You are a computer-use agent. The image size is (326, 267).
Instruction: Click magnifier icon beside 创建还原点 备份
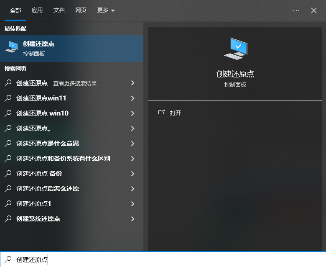coord(8,173)
